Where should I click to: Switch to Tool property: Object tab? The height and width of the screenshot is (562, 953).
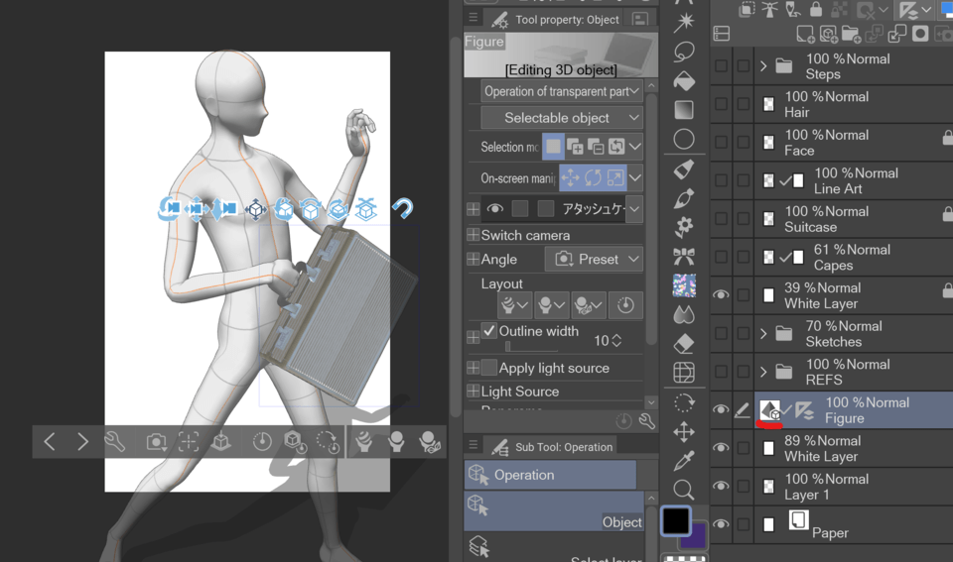555,20
